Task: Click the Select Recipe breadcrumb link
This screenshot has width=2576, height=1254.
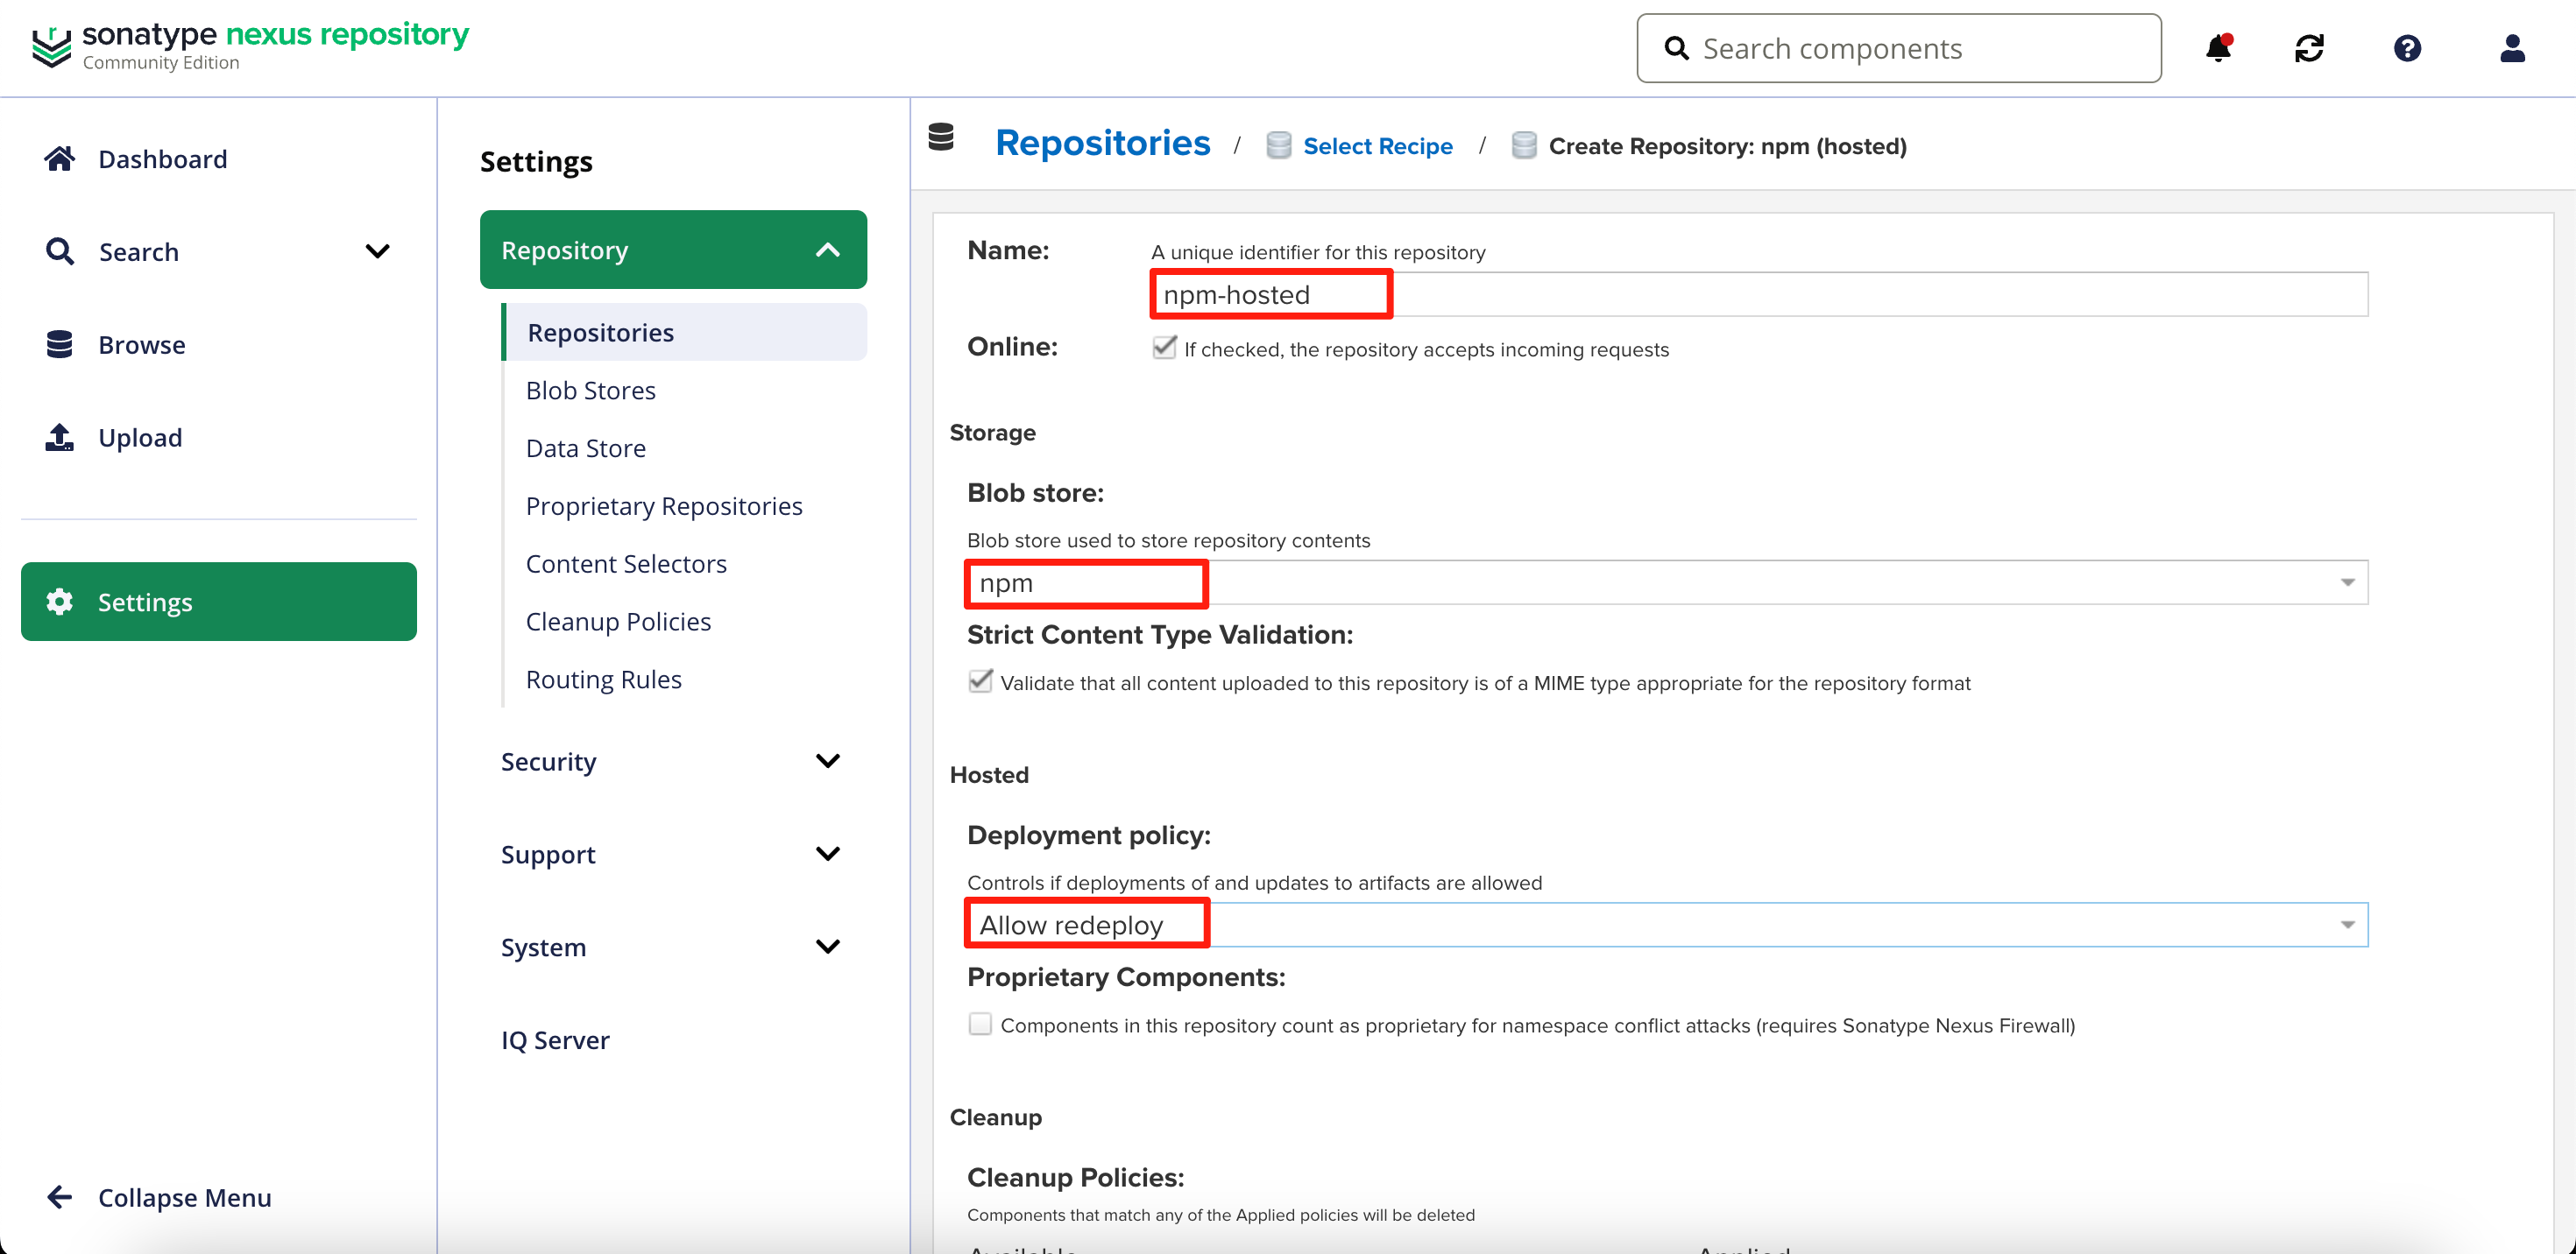Action: pos(1377,146)
